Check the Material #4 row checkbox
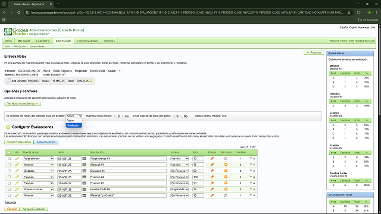Image resolution: width=381 pixels, height=214 pixels. tap(10, 165)
